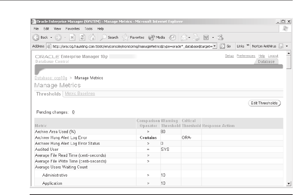
Task: Click the Archive Area Used (%) row
Action: (x=159, y=132)
